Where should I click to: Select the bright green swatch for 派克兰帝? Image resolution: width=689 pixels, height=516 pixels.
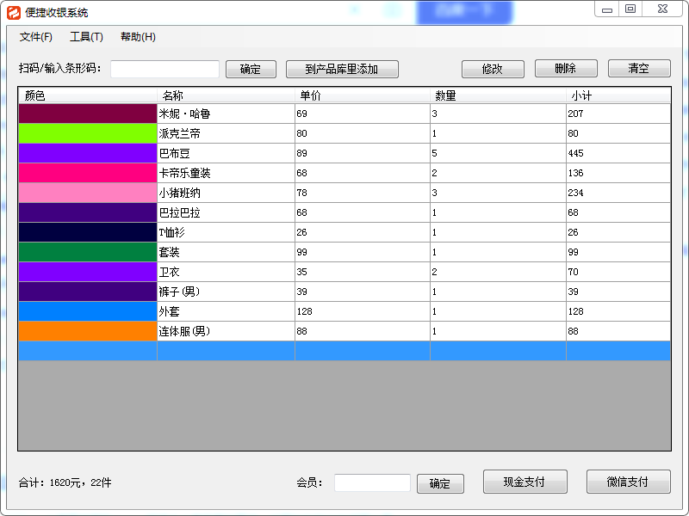point(87,133)
